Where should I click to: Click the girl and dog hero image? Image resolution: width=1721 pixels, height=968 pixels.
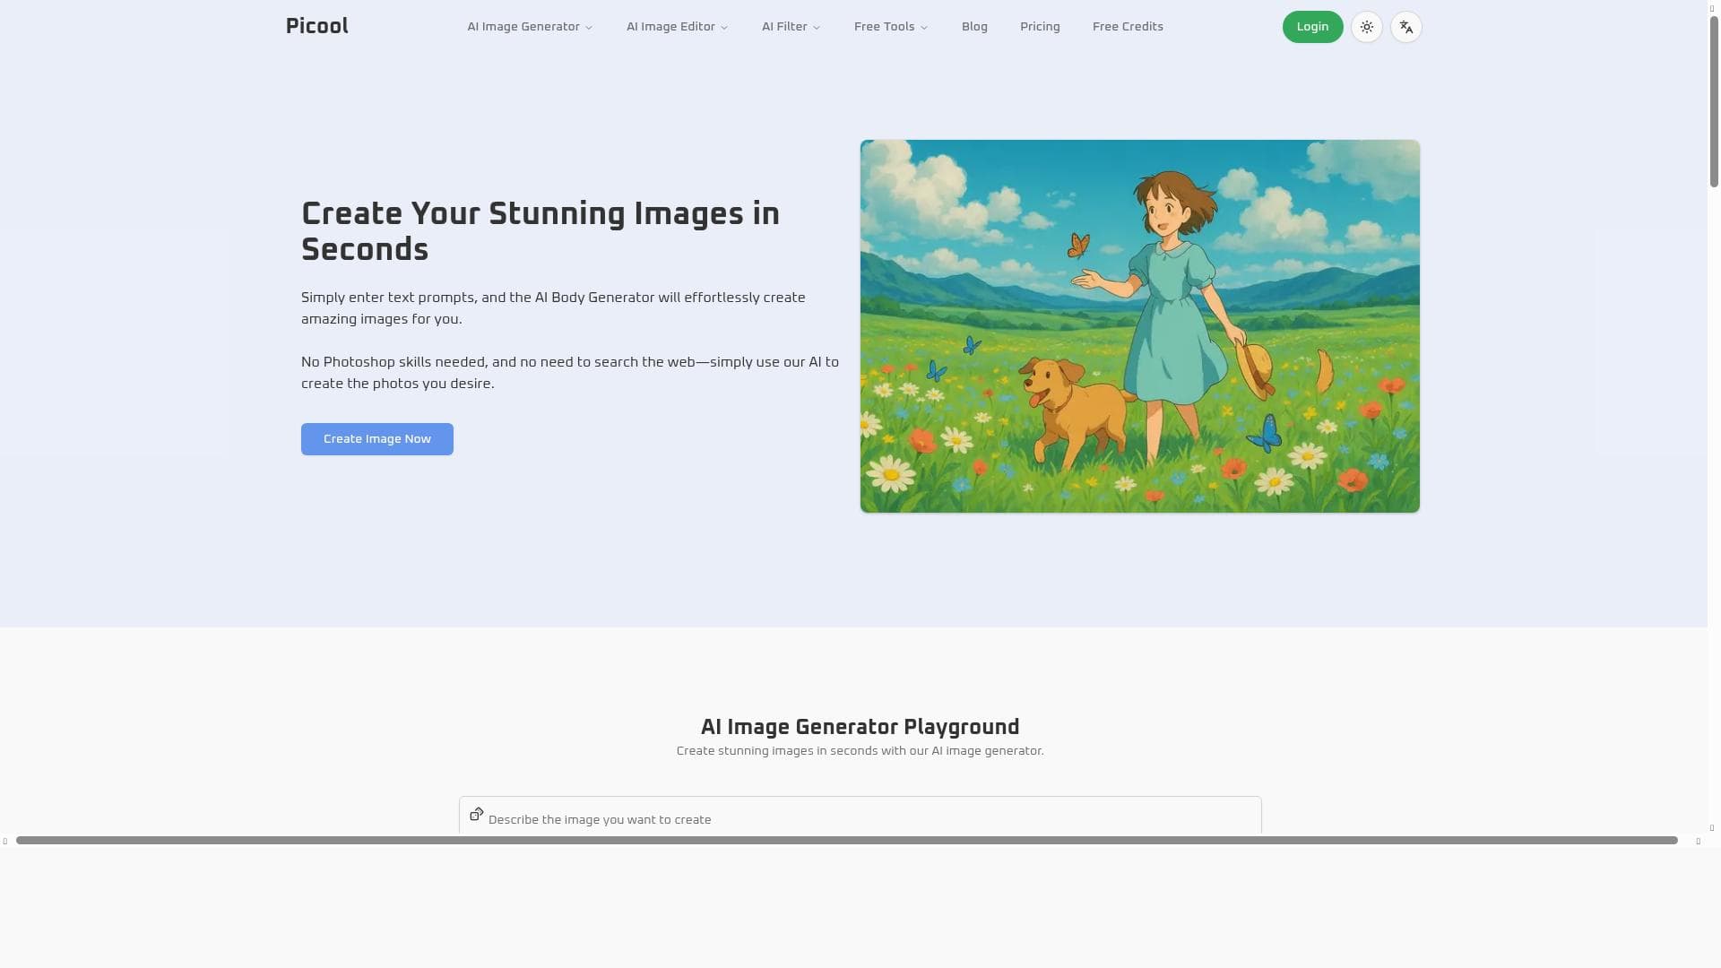point(1139,326)
